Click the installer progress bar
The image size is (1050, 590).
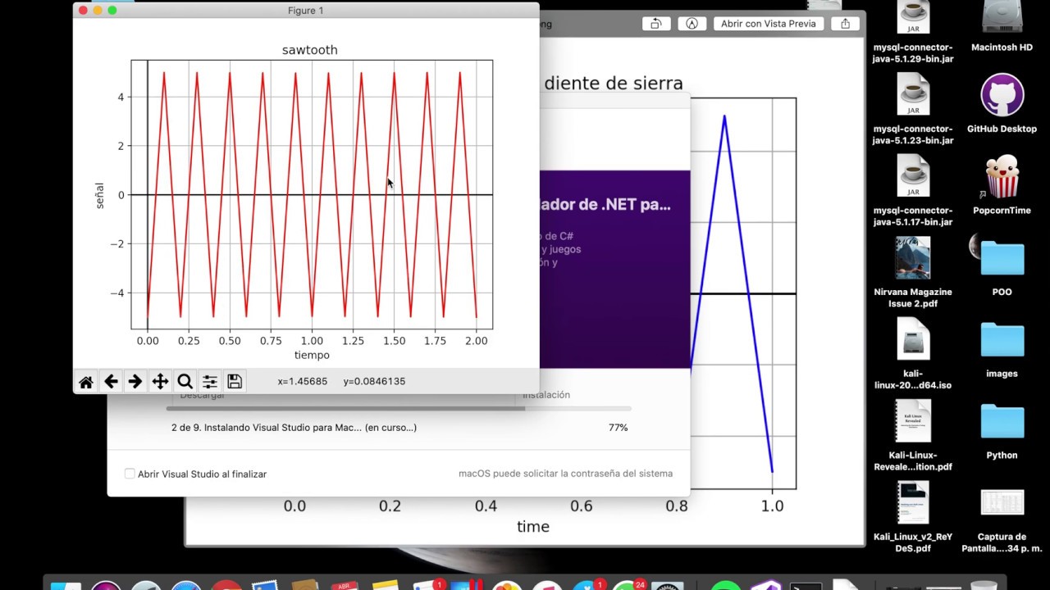click(x=399, y=408)
